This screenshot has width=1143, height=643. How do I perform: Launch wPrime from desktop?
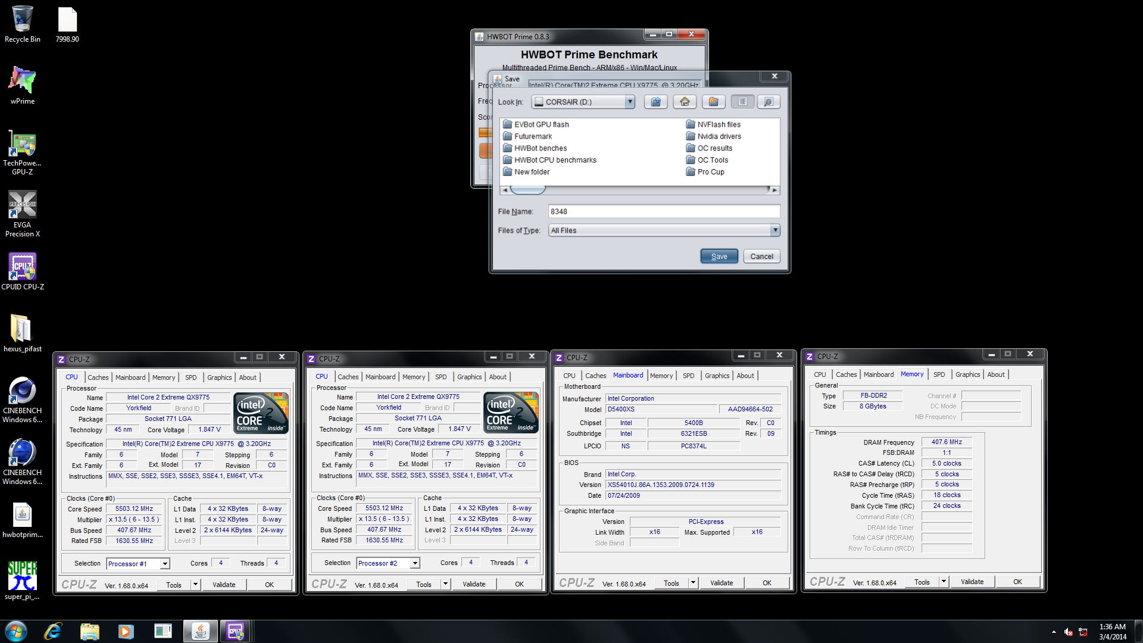pyautogui.click(x=23, y=85)
